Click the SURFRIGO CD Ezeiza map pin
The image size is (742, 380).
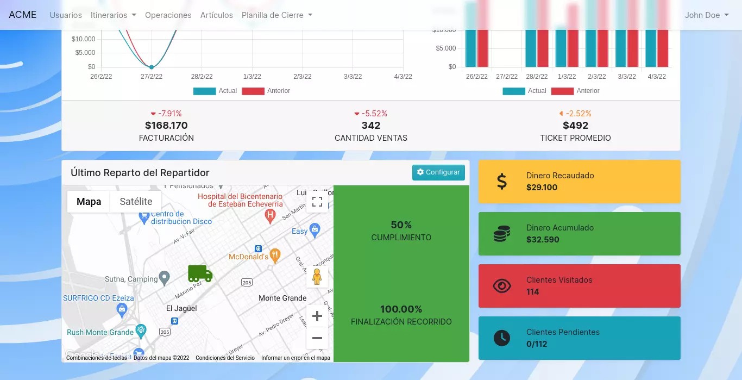pyautogui.click(x=122, y=310)
